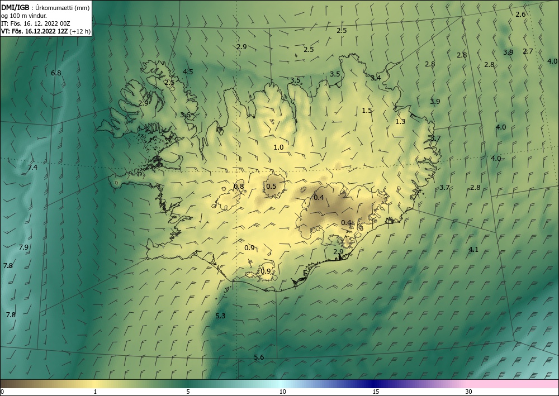Click the "DMI/IGB : Úrkomumætti (mm)" title line
This screenshot has height=396, width=559.
click(x=45, y=7)
